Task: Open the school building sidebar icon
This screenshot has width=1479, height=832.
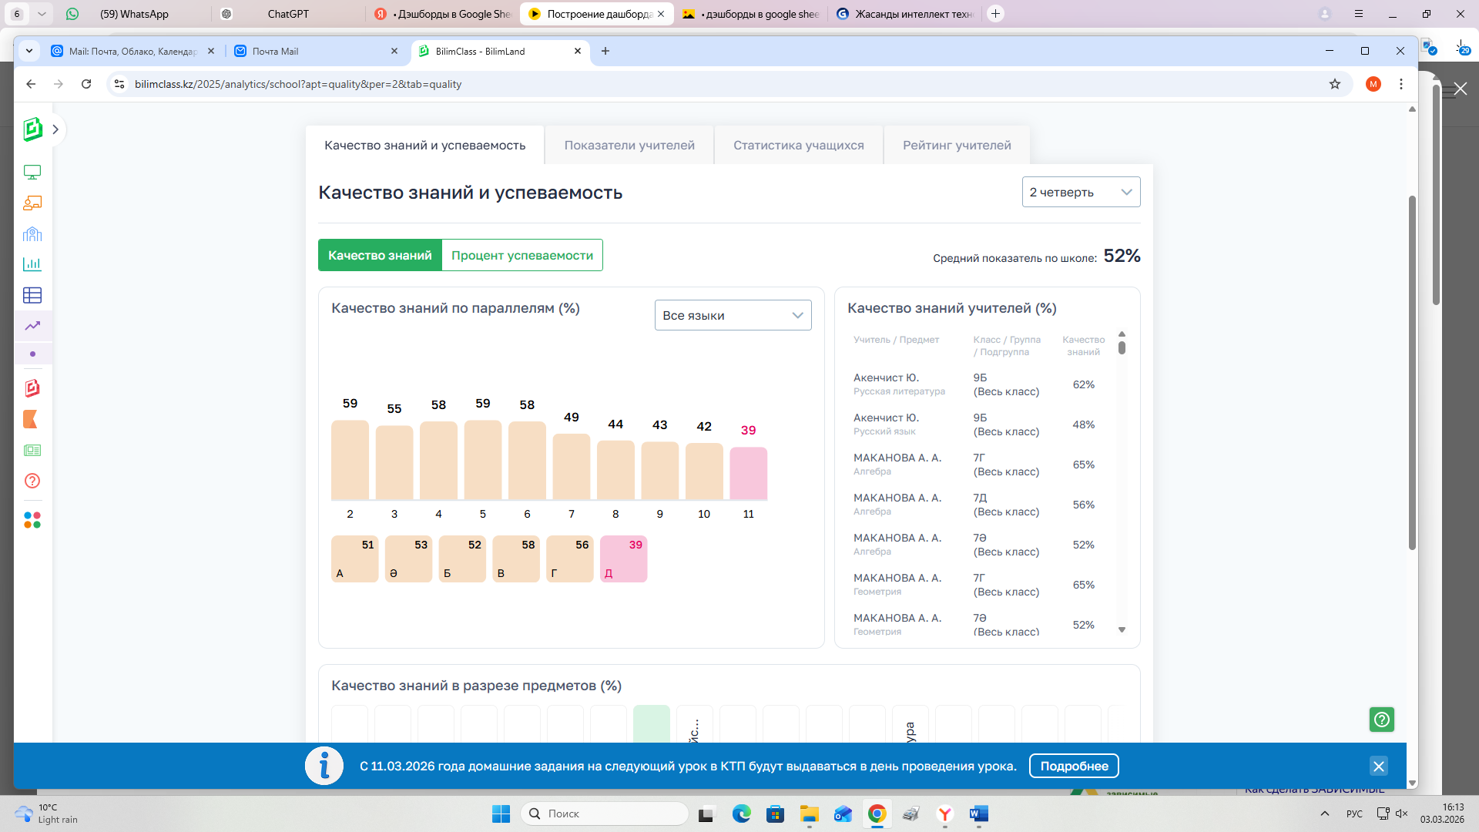Action: pos(32,234)
